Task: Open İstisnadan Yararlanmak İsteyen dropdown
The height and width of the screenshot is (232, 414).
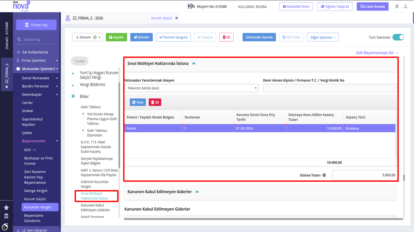Action: (x=191, y=88)
